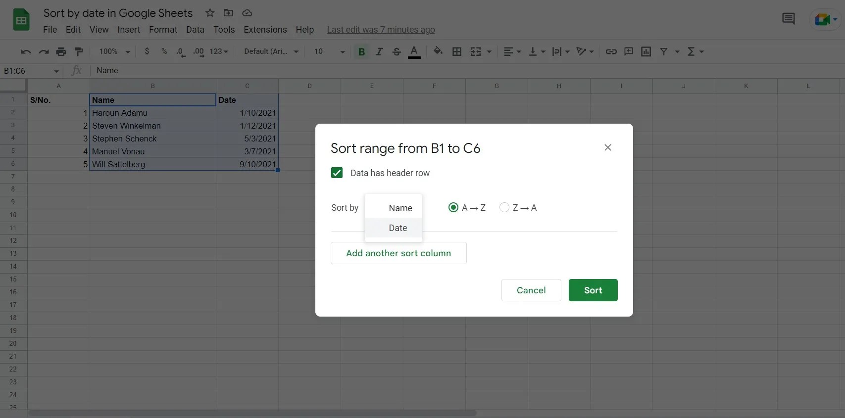Increase decimal places icon

point(199,51)
